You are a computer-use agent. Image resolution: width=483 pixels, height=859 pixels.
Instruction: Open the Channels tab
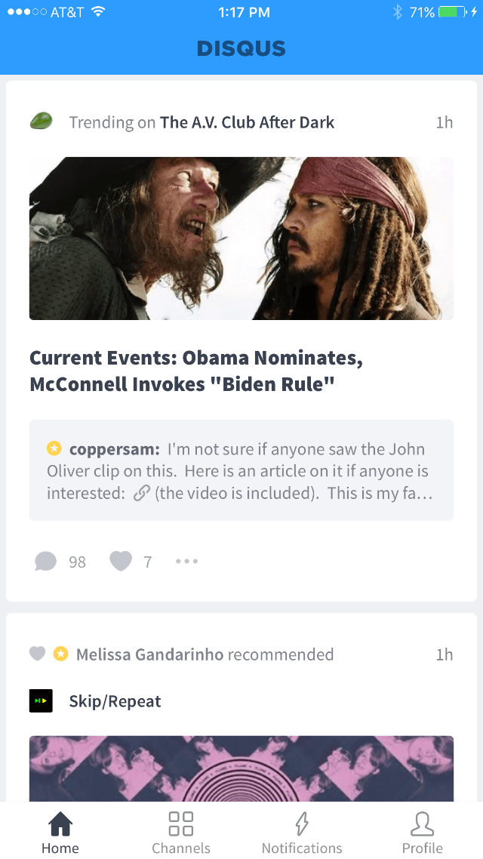[181, 831]
